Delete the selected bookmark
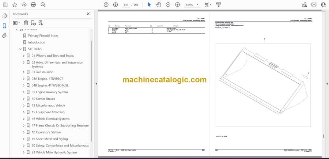This screenshot has height=159, width=329. [x=26, y=23]
